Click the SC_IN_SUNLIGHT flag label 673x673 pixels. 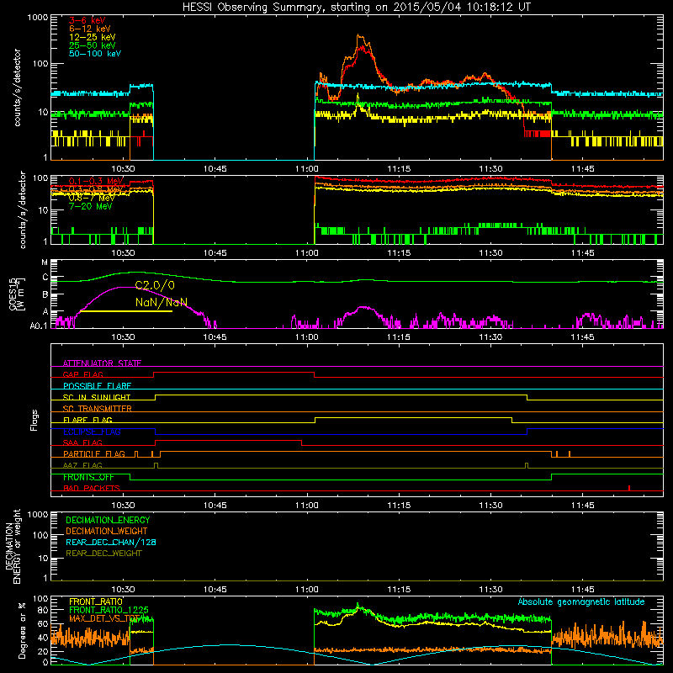[97, 397]
